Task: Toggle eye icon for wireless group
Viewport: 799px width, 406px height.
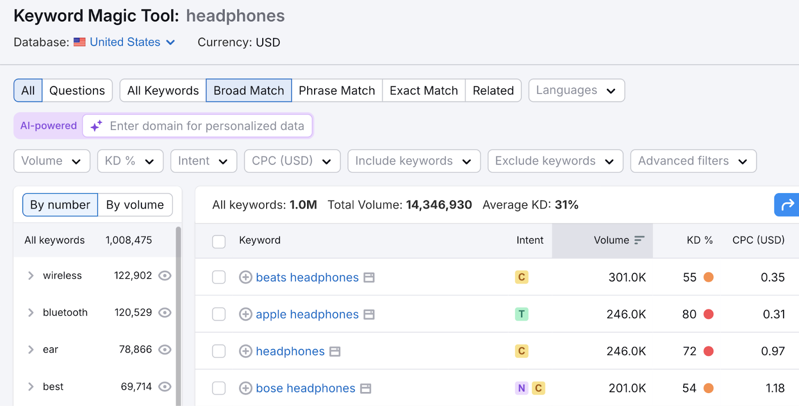Action: pos(165,276)
